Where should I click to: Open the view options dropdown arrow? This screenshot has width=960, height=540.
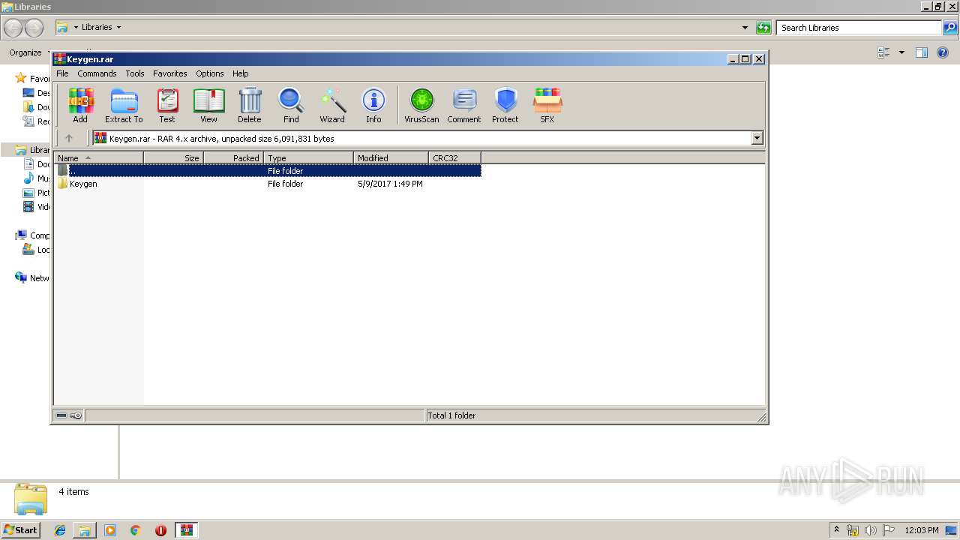tap(901, 52)
